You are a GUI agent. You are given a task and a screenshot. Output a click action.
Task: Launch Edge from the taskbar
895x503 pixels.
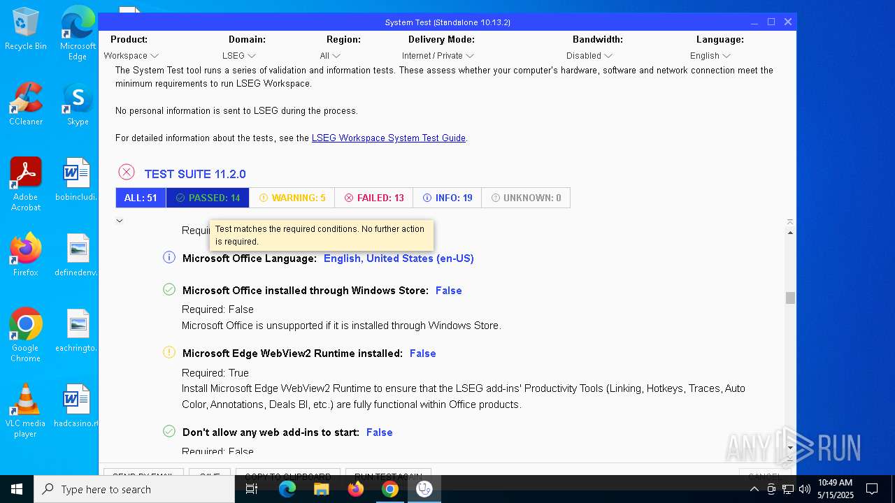(287, 489)
